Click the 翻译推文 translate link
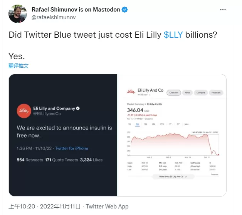Screen dimensions: 242x215 tap(18, 66)
